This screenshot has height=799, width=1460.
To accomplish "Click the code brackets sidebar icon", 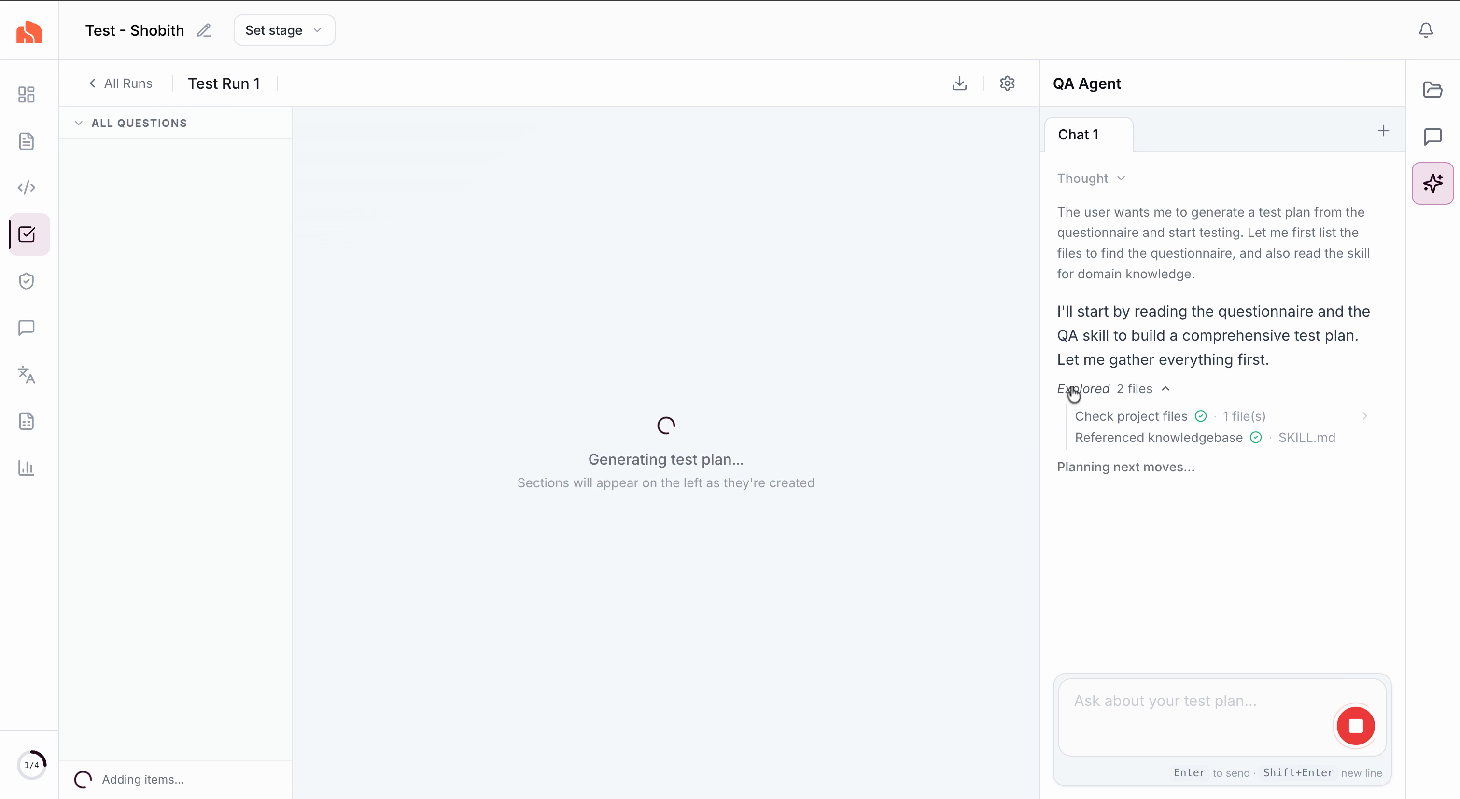I will [x=26, y=187].
